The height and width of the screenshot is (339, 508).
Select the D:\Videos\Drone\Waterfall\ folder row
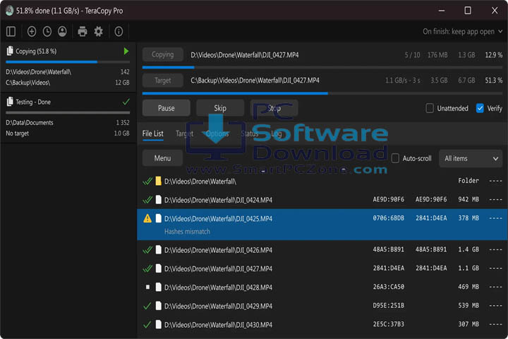(322, 181)
